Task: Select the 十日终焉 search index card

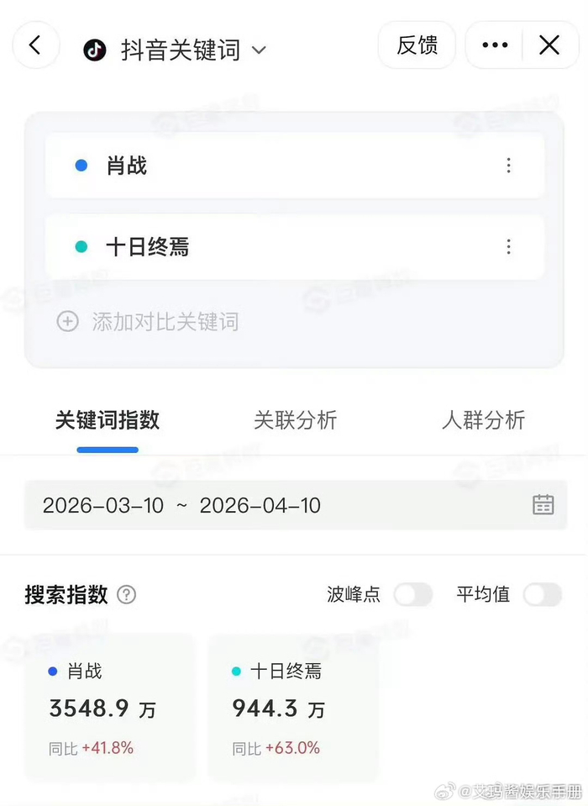Action: coord(292,708)
